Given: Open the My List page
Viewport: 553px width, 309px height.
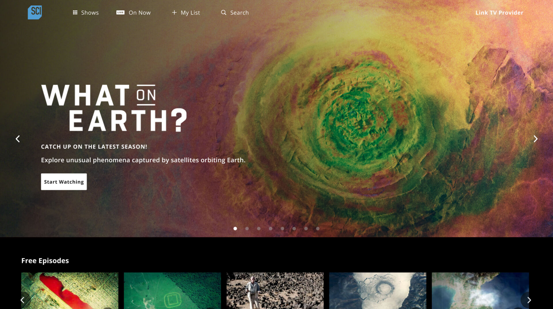Looking at the screenshot, I should coord(190,12).
